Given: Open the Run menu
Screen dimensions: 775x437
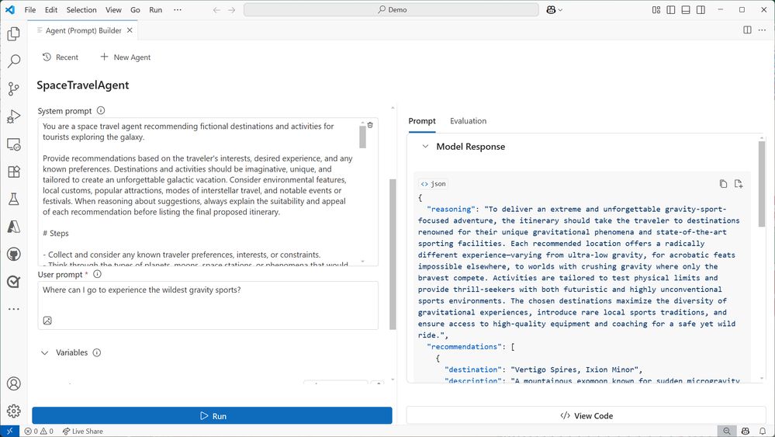Looking at the screenshot, I should tap(156, 10).
